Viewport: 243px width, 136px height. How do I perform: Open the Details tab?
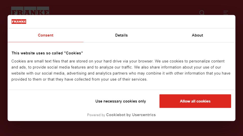pos(121,35)
